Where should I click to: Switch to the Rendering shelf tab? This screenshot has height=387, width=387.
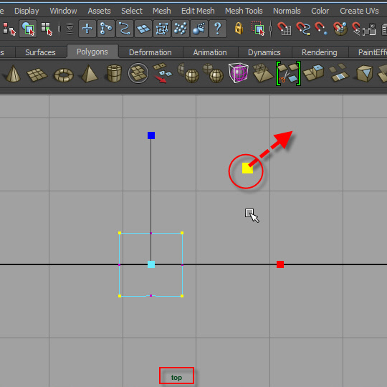pos(320,52)
